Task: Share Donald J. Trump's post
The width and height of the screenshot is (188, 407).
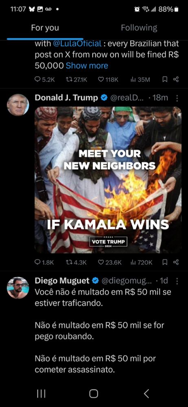Action: 176,262
